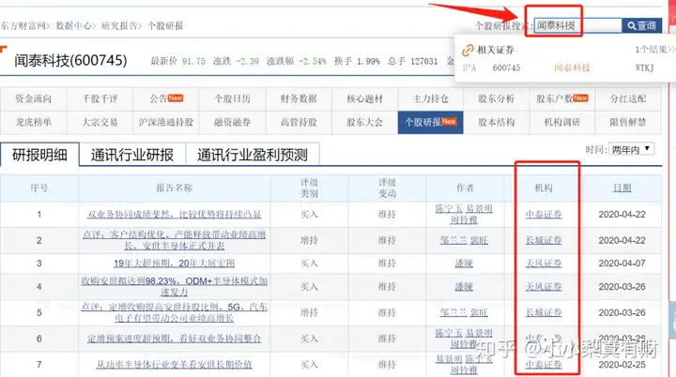Open author 潘暕 link in row 3
The height and width of the screenshot is (377, 676).
[464, 264]
